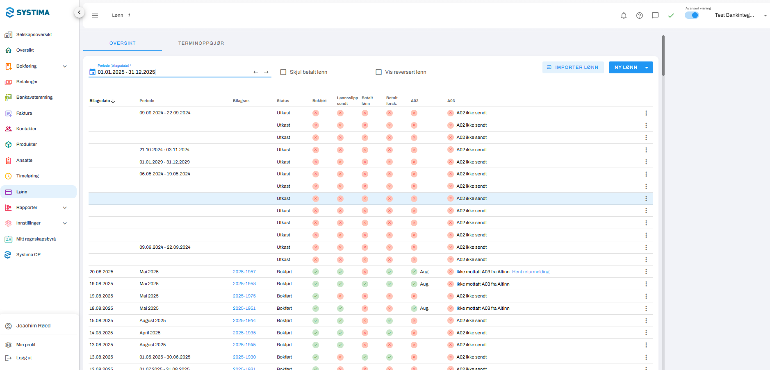The height and width of the screenshot is (370, 770).
Task: Open the Ny lønn dropdown arrow
Action: coord(647,67)
